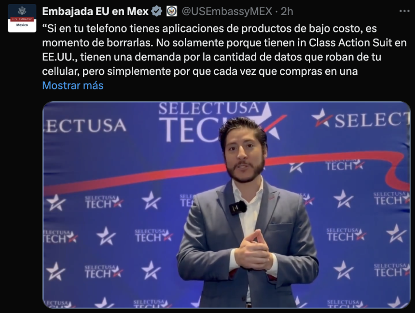
Task: Open the three-dot more options menu
Action: click(x=404, y=11)
